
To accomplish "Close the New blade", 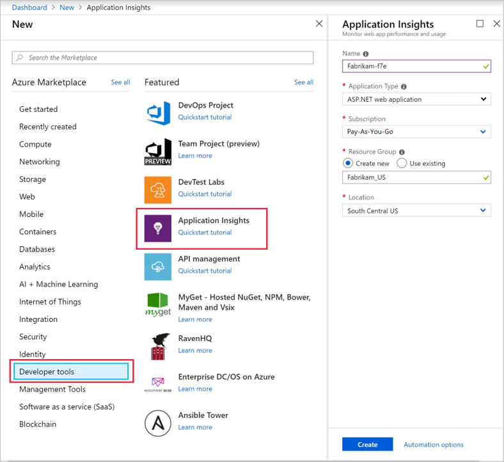I will (319, 24).
